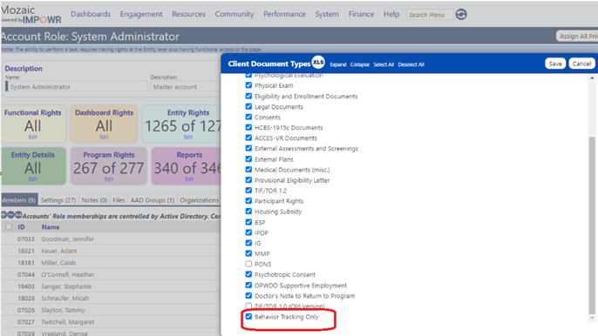Open the Resources menu
The height and width of the screenshot is (336, 598).
tap(188, 14)
